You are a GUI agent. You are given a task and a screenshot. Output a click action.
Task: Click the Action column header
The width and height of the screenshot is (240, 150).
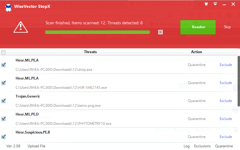(x=196, y=52)
